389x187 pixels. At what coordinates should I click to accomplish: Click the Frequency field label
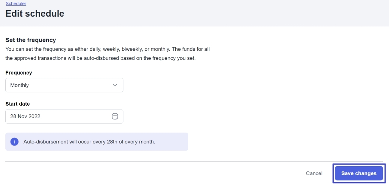coord(19,72)
